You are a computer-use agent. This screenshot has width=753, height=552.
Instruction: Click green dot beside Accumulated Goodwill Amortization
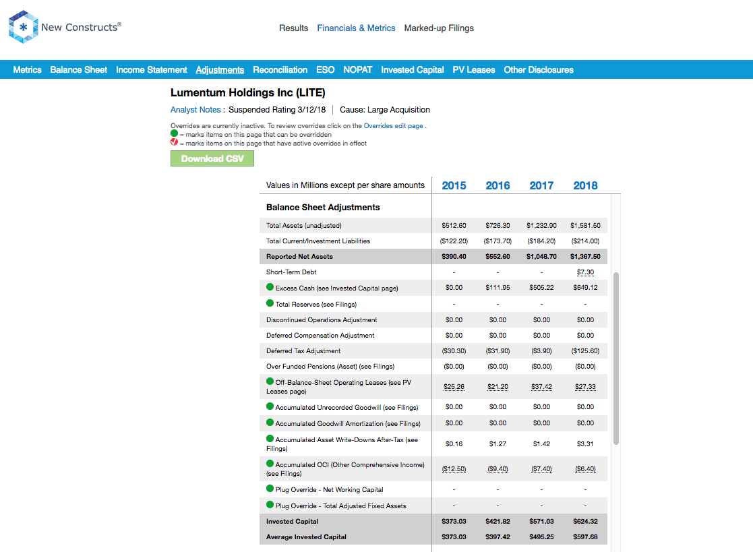coord(270,423)
